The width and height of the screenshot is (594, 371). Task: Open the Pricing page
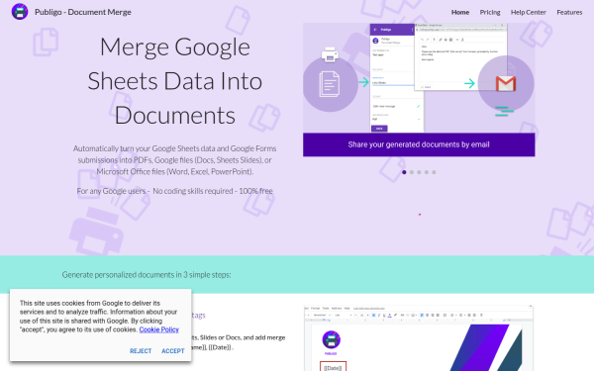pos(490,12)
